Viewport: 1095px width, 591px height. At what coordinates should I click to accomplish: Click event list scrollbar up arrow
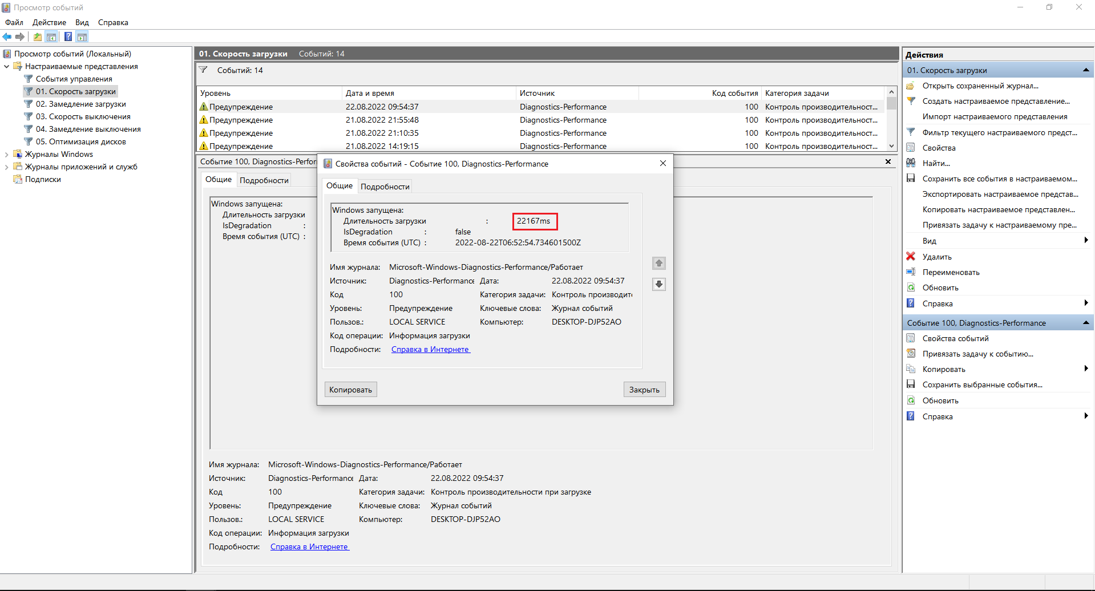(891, 91)
